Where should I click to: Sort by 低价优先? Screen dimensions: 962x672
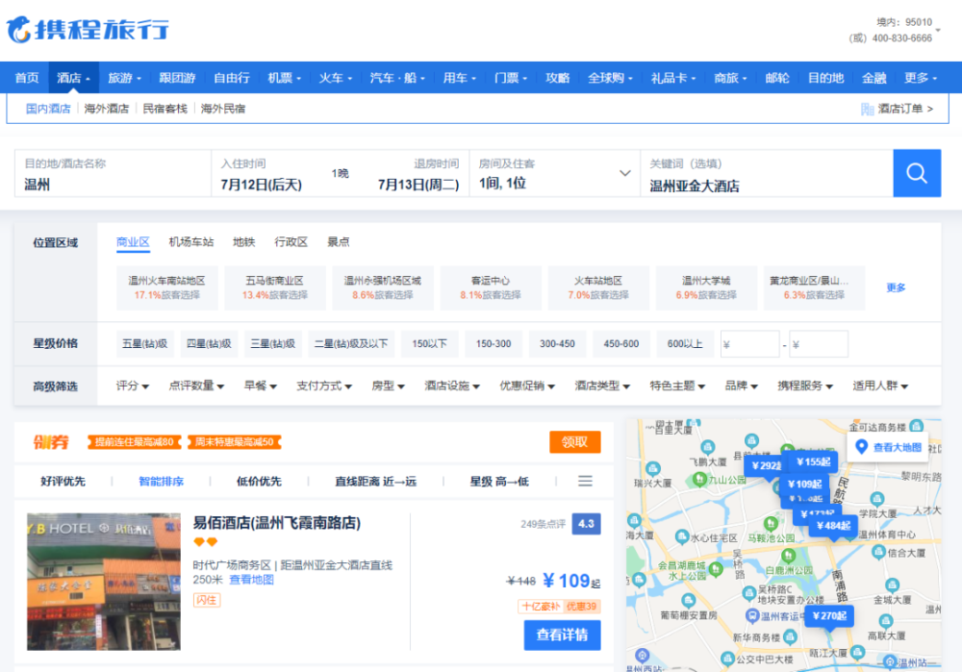point(259,482)
